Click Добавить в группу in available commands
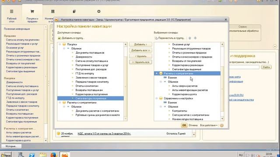The width and height of the screenshot is (280, 157). coord(71,38)
